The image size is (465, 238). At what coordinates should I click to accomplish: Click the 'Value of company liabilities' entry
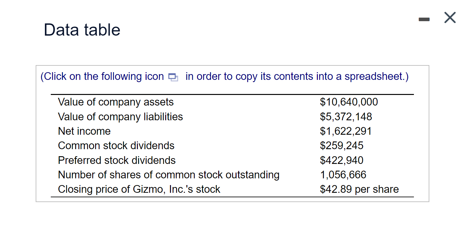tap(120, 117)
